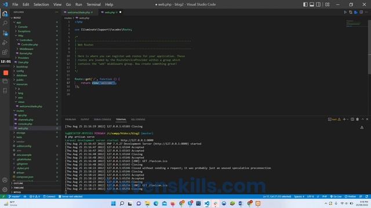Viewport: 371px width, 208px height.
Task: Expand the bootstrap folder
Action: click(22, 66)
